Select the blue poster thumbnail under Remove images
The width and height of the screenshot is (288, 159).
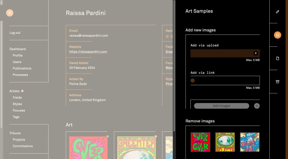tap(249, 142)
